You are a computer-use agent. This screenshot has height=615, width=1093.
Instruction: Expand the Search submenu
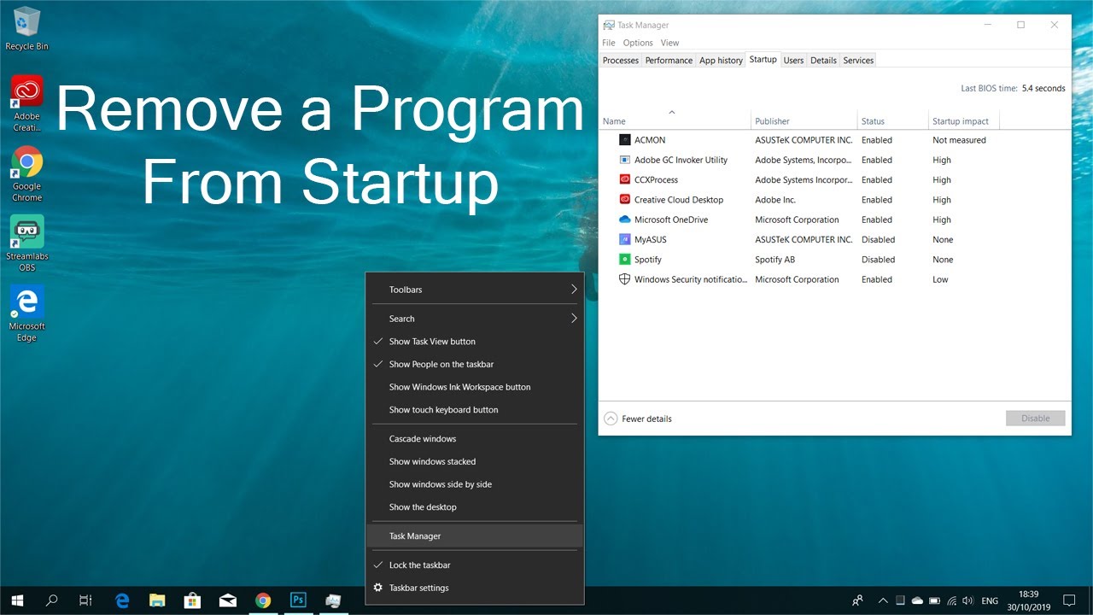[x=474, y=319]
